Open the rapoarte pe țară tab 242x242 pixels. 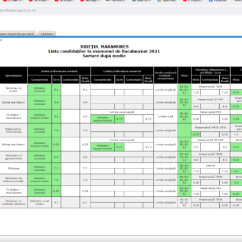(17, 34)
